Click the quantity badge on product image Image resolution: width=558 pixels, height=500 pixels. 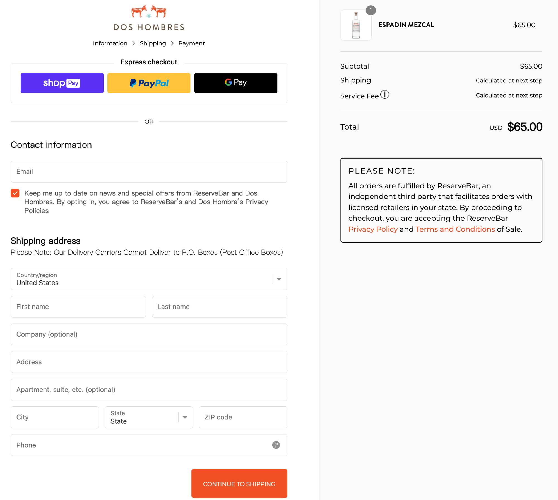tap(371, 10)
